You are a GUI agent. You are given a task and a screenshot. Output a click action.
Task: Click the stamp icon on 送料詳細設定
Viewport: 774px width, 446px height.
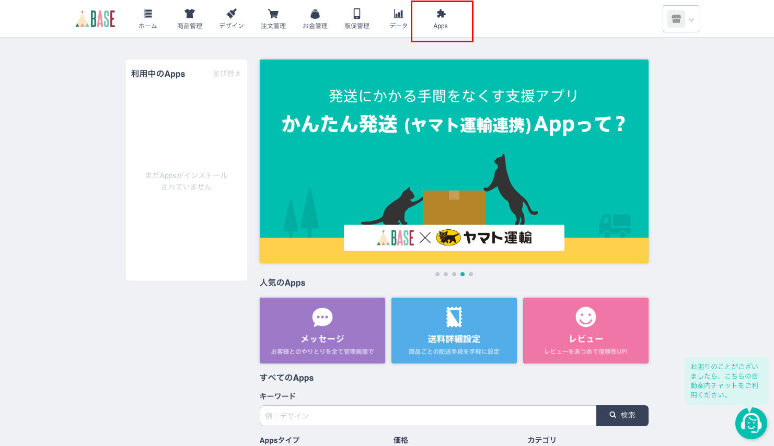(x=454, y=317)
